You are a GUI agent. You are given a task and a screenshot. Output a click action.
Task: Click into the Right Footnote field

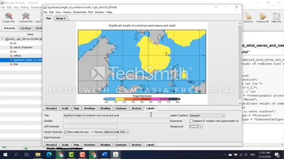tap(91, 137)
